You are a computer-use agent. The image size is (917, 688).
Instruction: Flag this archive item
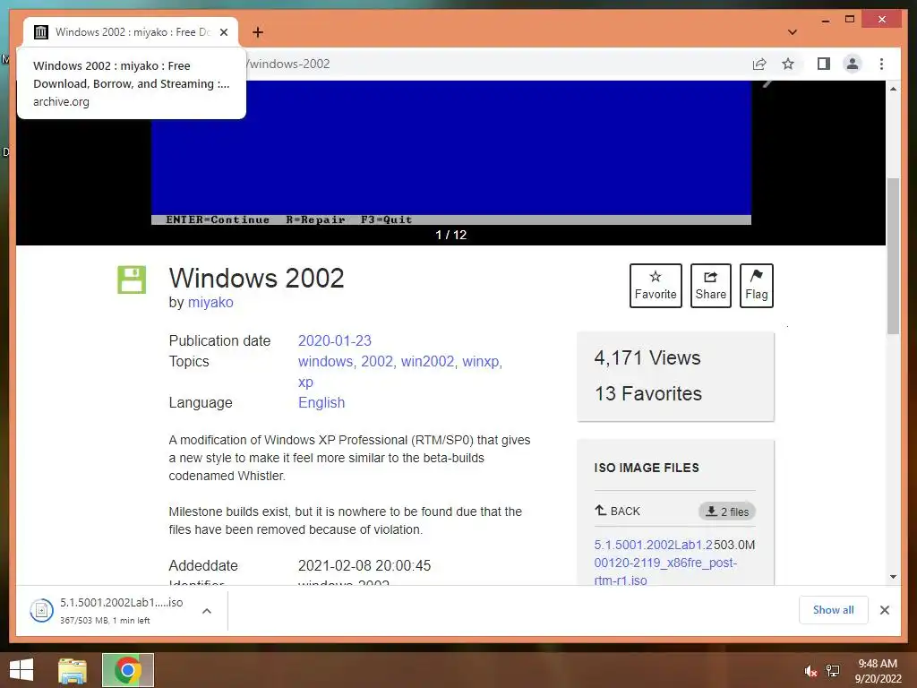756,286
